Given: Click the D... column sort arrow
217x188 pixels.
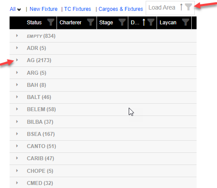Looking at the screenshot, I should (144, 22).
